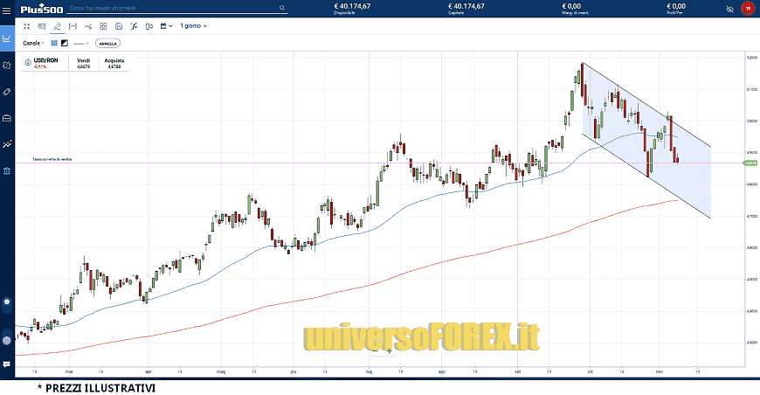Click the price tag sidebar icon

click(x=7, y=91)
